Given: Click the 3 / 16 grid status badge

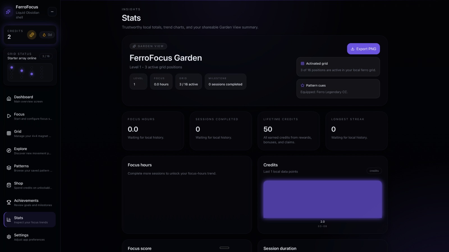Looking at the screenshot, I should click(x=46, y=56).
